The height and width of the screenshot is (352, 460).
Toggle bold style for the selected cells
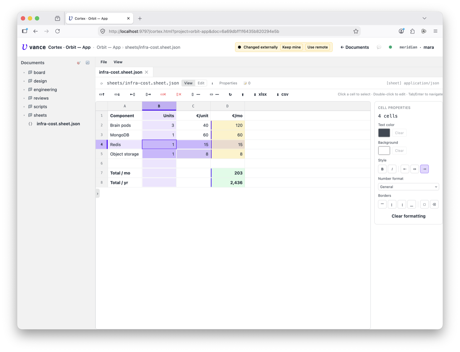coord(382,169)
